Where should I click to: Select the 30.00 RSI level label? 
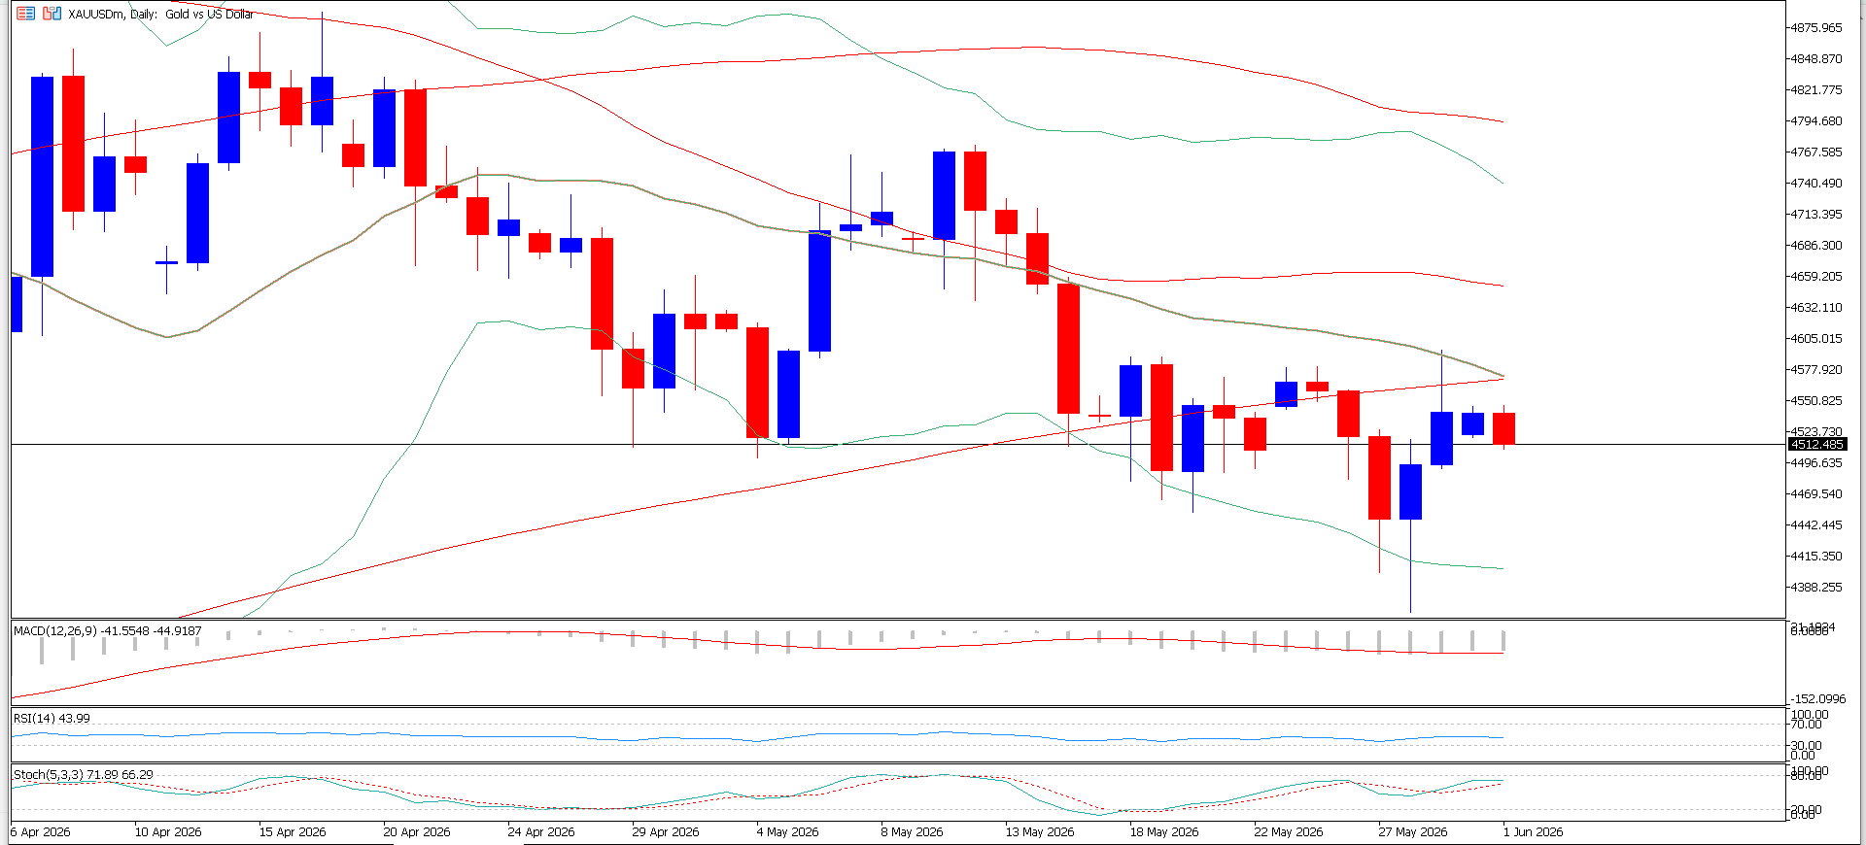[1807, 746]
